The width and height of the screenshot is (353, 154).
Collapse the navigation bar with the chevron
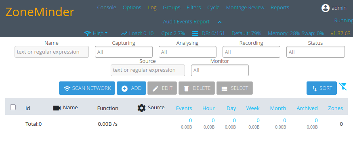pyautogui.click(x=220, y=22)
